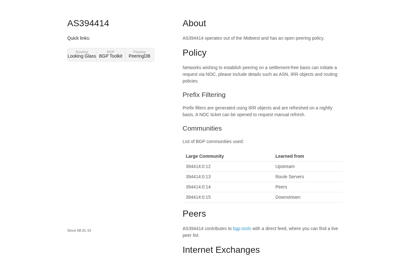Open the BGP Toolkit quick link
Image resolution: width=410 pixels, height=256 pixels.
pyautogui.click(x=111, y=55)
